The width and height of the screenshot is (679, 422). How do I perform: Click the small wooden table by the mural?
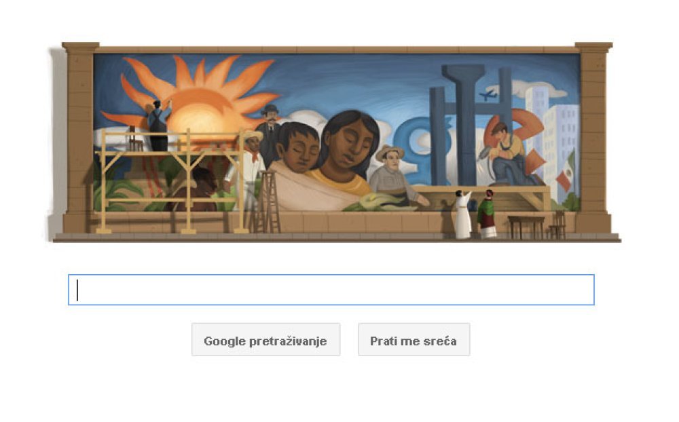pyautogui.click(x=526, y=227)
